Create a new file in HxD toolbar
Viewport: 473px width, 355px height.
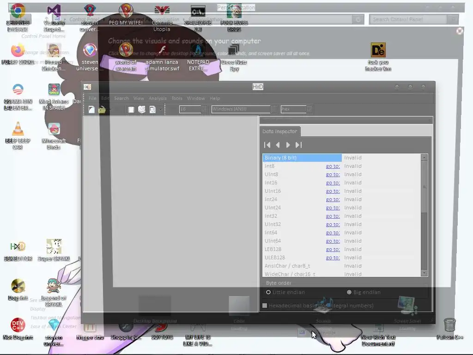(91, 110)
